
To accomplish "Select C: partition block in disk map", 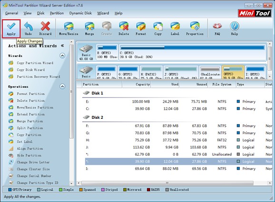I will [192, 52].
